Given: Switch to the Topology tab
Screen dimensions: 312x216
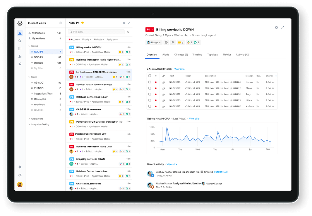Looking at the screenshot, I should click(213, 54).
